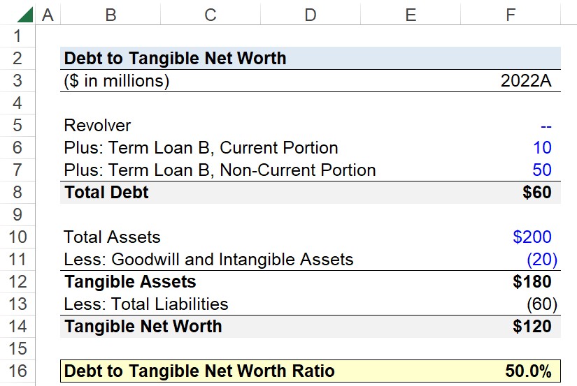Click the value '10' cell

[542, 148]
